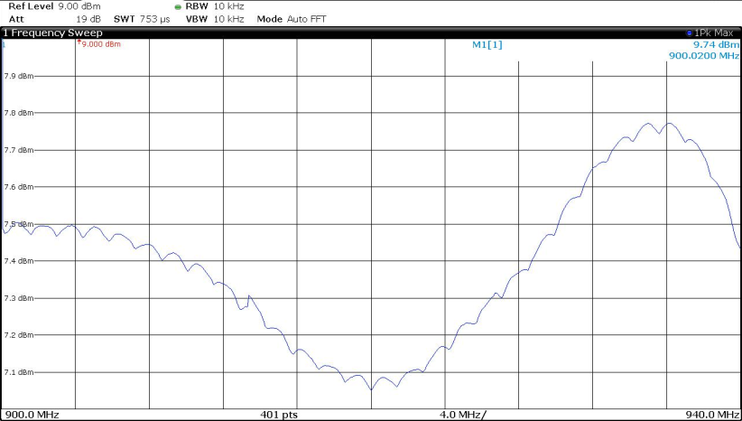Select the 940.0 MHz stop frequency
This screenshot has height=421, width=742.
click(711, 415)
